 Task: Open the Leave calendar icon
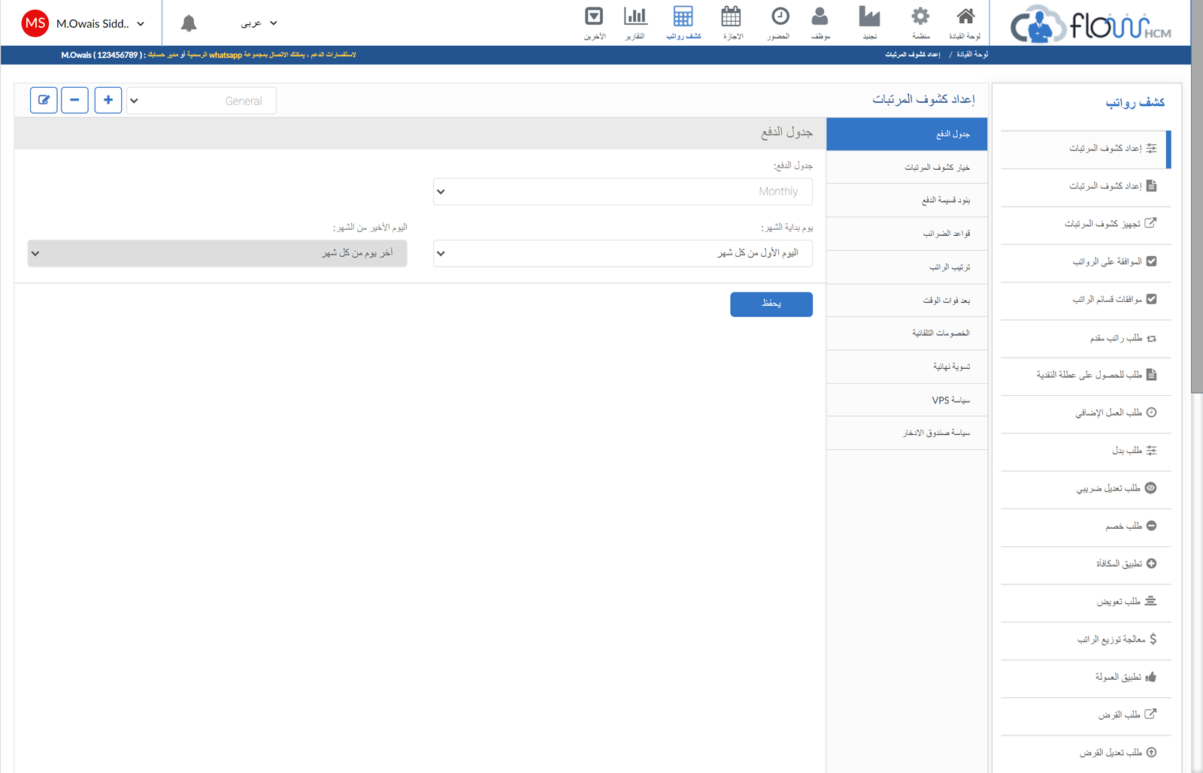732,23
